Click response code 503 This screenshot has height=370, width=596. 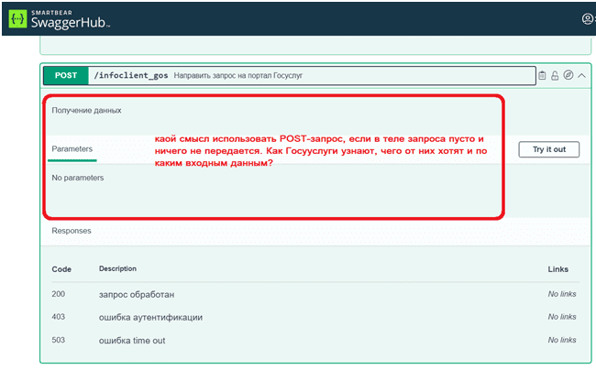[59, 340]
